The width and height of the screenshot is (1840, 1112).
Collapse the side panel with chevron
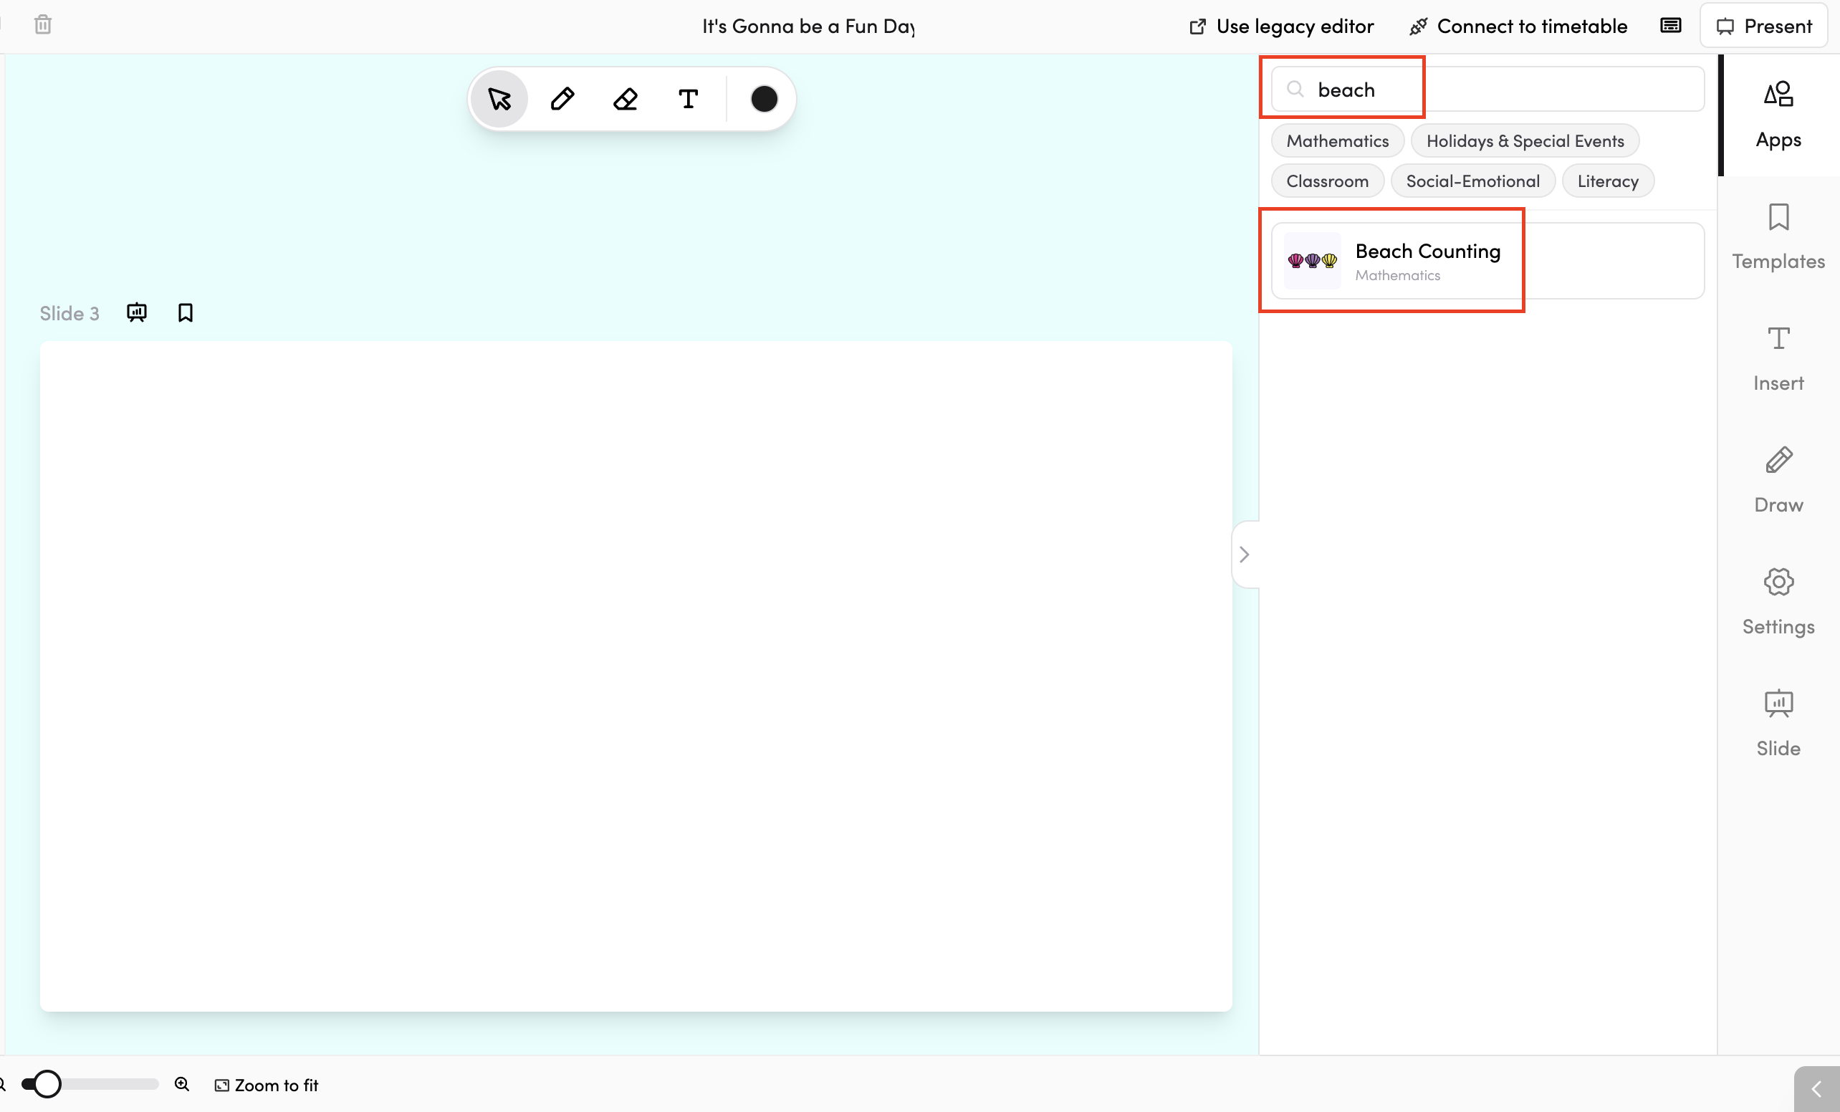[1244, 555]
